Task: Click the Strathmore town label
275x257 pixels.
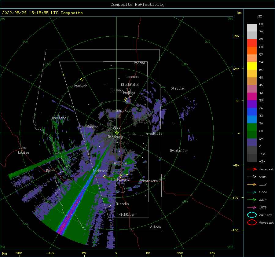Action: coord(148,181)
